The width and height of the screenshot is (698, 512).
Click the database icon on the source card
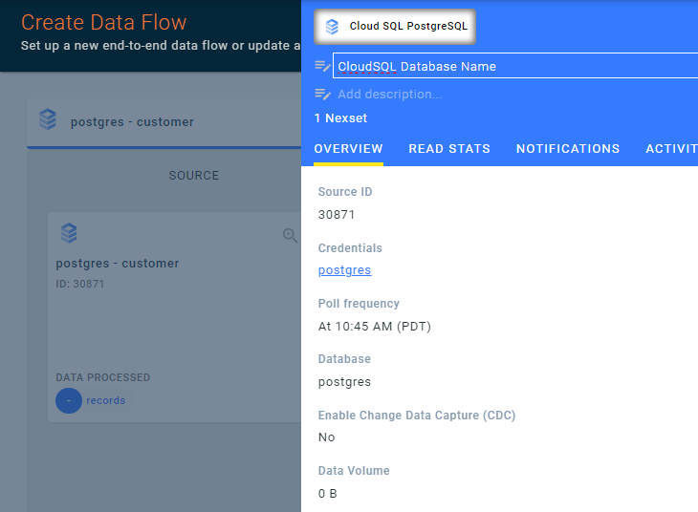(x=69, y=233)
